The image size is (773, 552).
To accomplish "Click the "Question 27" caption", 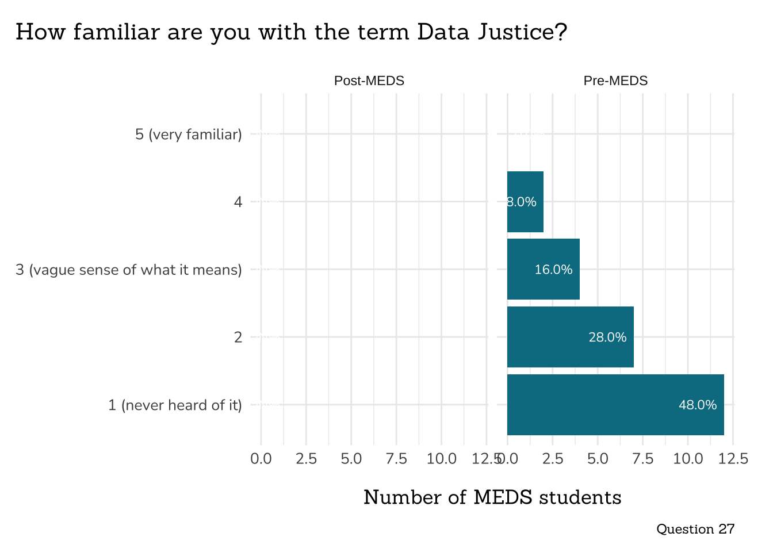I will (695, 529).
